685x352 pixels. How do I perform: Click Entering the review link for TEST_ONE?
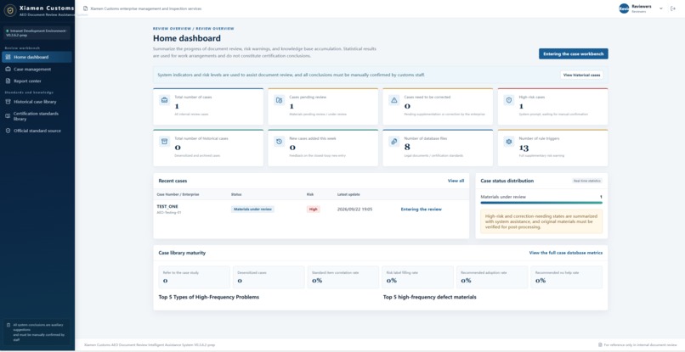pyautogui.click(x=422, y=210)
